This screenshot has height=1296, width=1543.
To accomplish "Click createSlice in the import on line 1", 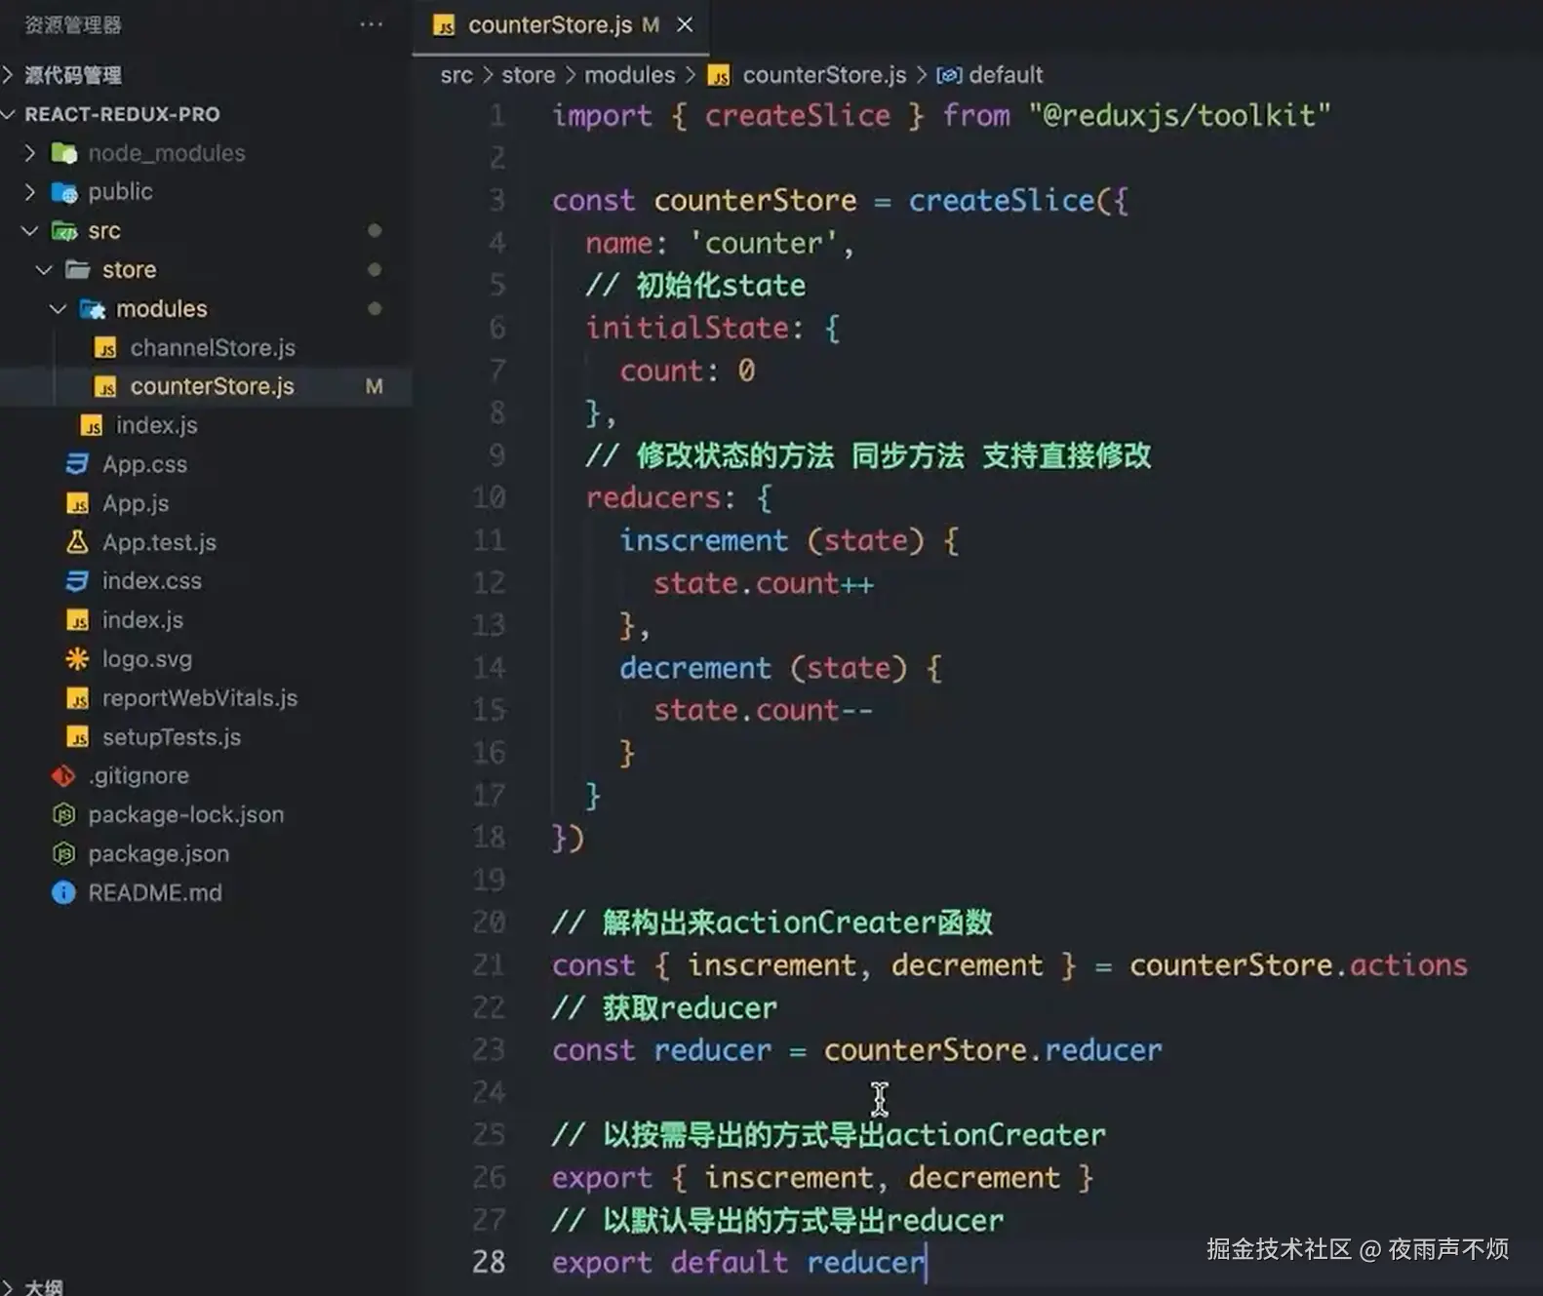I will tap(798, 116).
